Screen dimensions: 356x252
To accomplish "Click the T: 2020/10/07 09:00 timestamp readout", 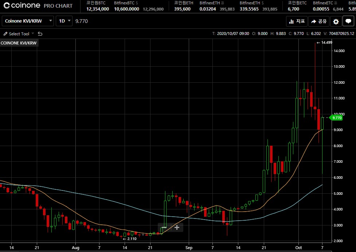I will [231, 34].
